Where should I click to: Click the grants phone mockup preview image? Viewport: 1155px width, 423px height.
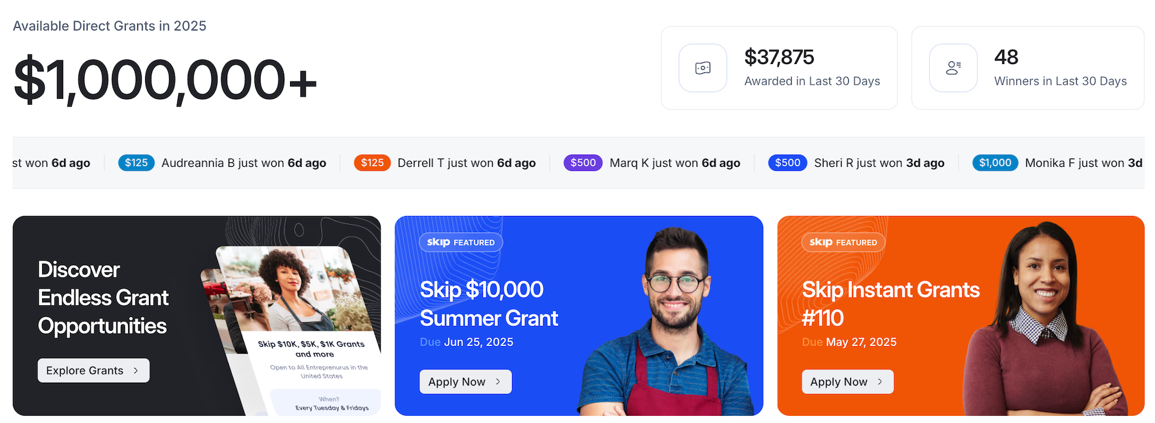pos(295,330)
